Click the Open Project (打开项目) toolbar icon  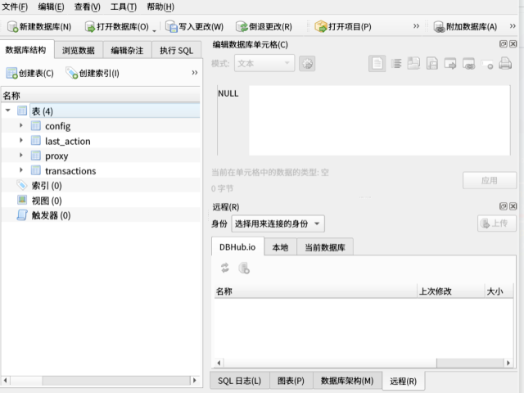pos(320,26)
